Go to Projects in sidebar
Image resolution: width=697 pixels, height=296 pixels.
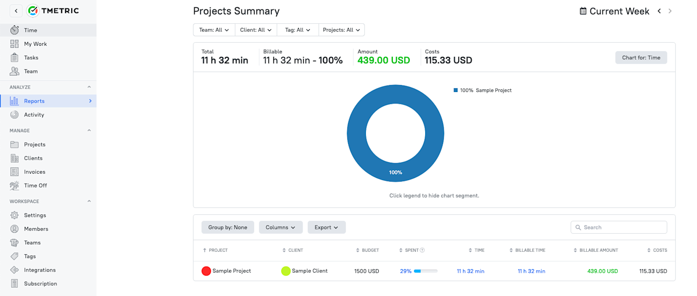coord(35,145)
